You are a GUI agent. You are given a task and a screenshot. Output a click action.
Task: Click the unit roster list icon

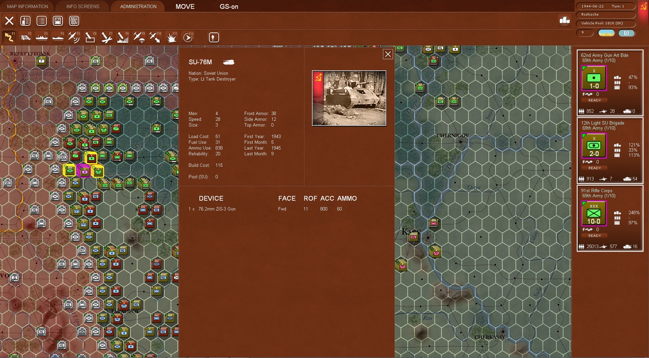(42, 21)
